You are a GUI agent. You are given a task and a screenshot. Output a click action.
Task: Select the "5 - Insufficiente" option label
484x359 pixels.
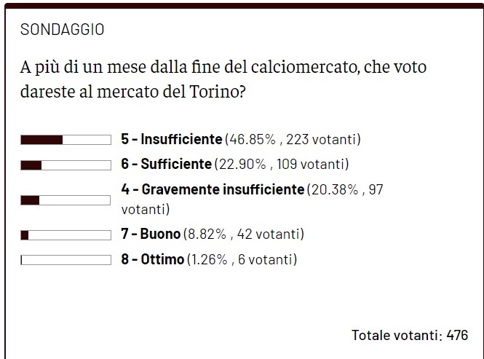pyautogui.click(x=171, y=139)
